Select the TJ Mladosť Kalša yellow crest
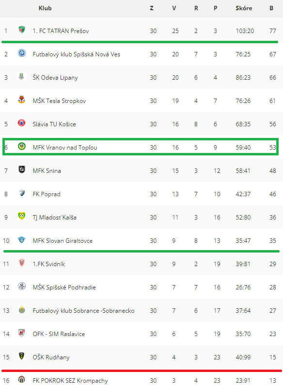This screenshot has width=283, height=389. (22, 216)
